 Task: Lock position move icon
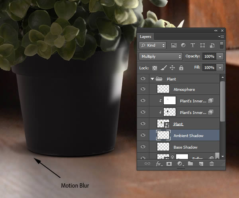coord(172,68)
